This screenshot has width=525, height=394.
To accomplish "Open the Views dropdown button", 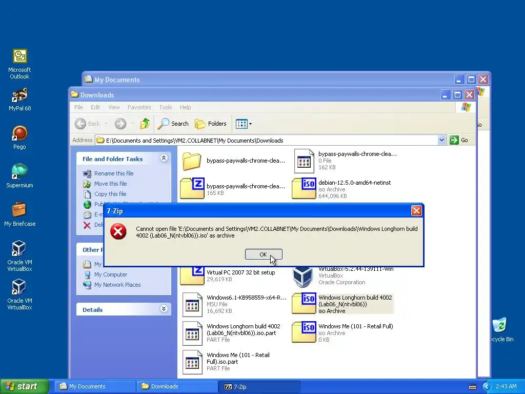I will point(244,124).
